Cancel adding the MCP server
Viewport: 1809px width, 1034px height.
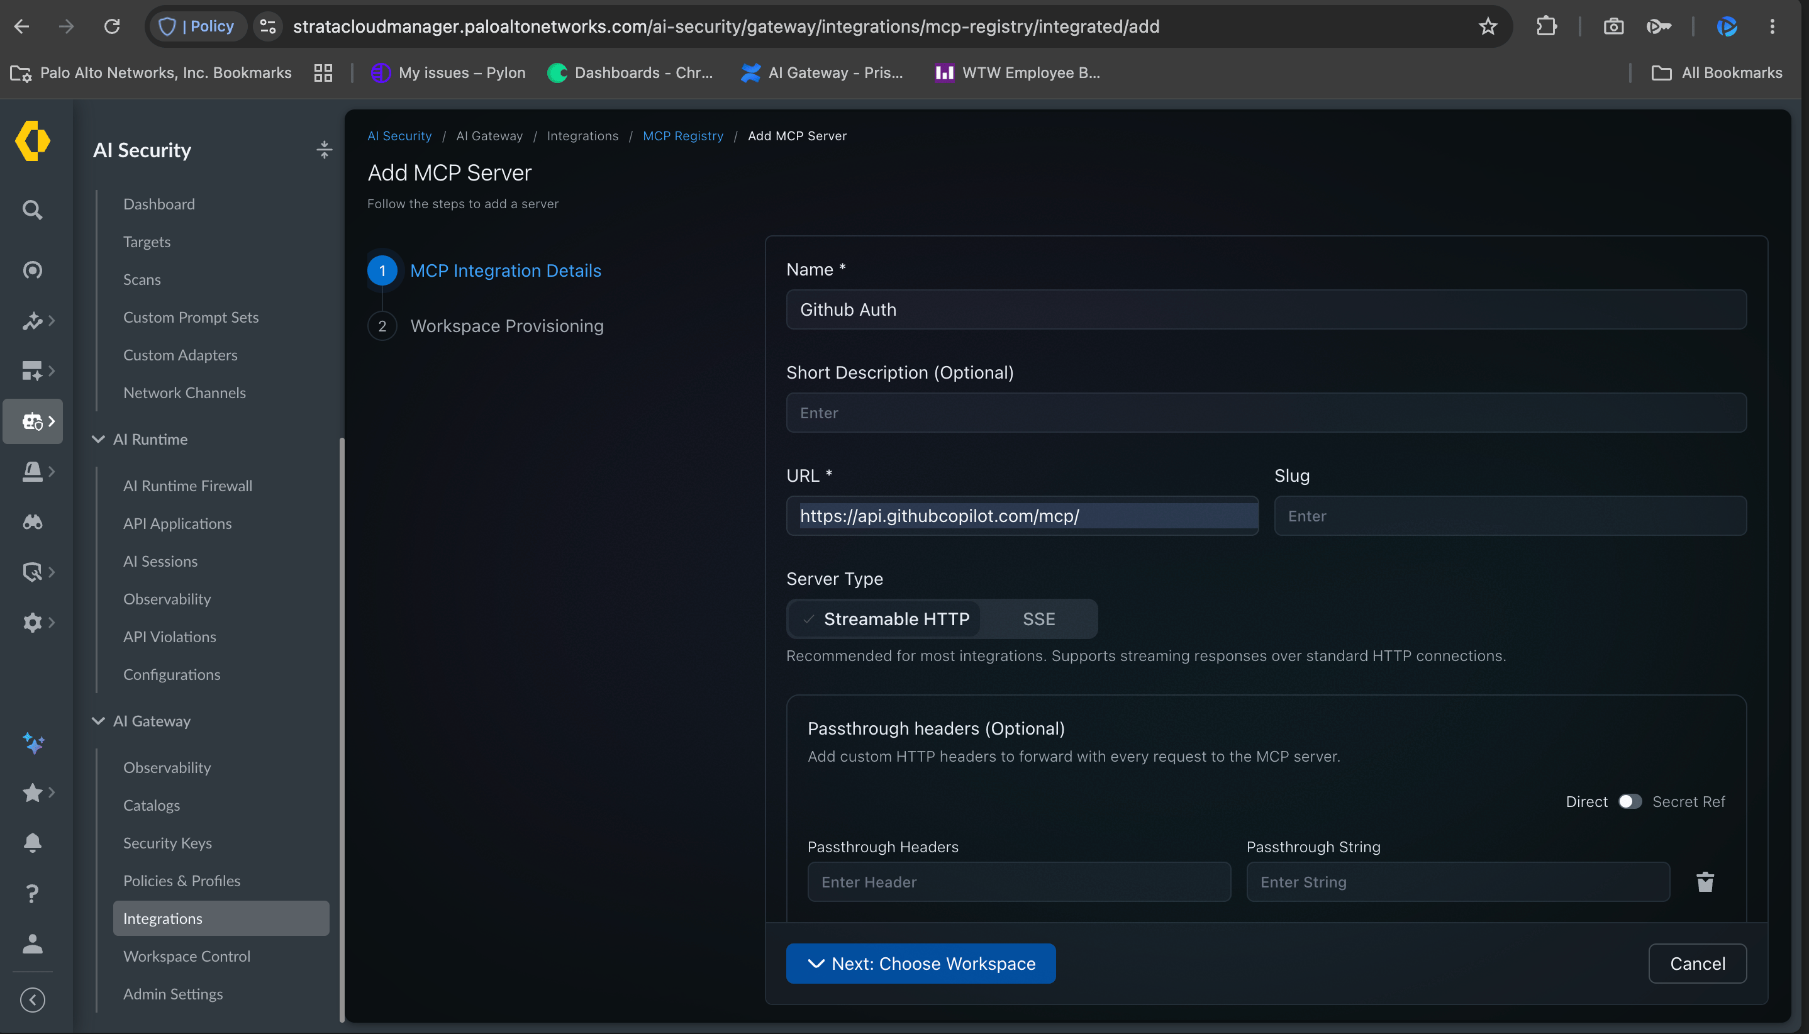coord(1698,963)
